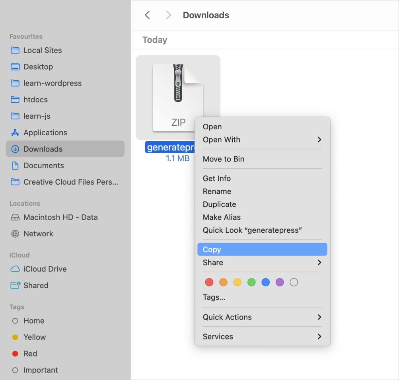Click the learn-wordpress folder icon
399x380 pixels.
coord(15,83)
